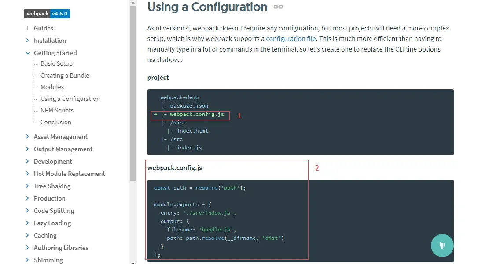Viewport: 478px width, 264px height.
Task: Click the highlighted webpack.config.js tree line
Action: tap(189, 114)
